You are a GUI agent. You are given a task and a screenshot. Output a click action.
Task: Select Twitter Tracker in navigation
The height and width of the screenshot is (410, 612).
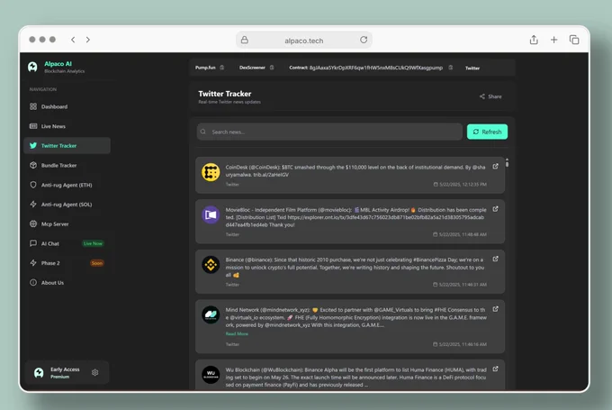[x=67, y=145]
